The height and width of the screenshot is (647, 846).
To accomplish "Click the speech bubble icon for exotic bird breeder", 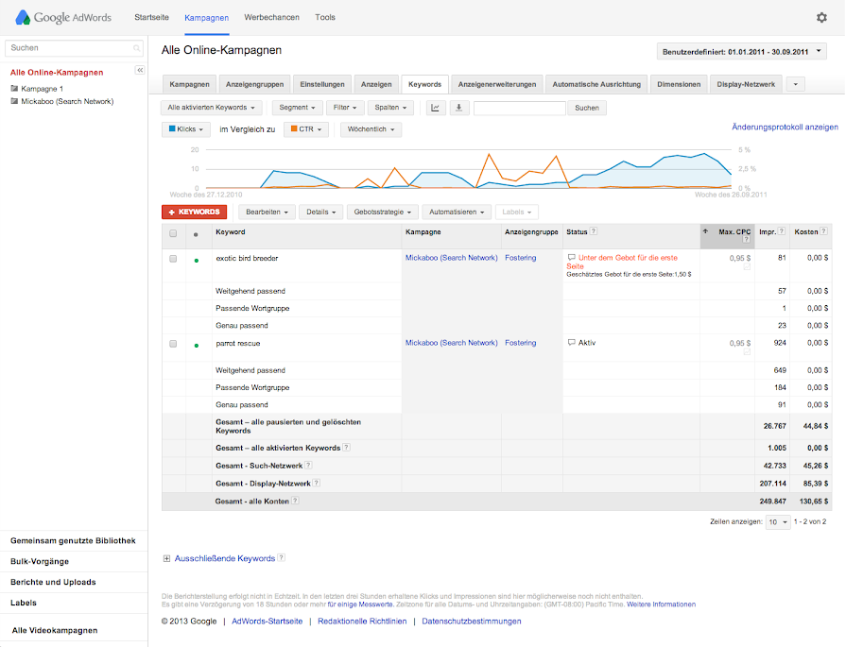I will 571,257.
